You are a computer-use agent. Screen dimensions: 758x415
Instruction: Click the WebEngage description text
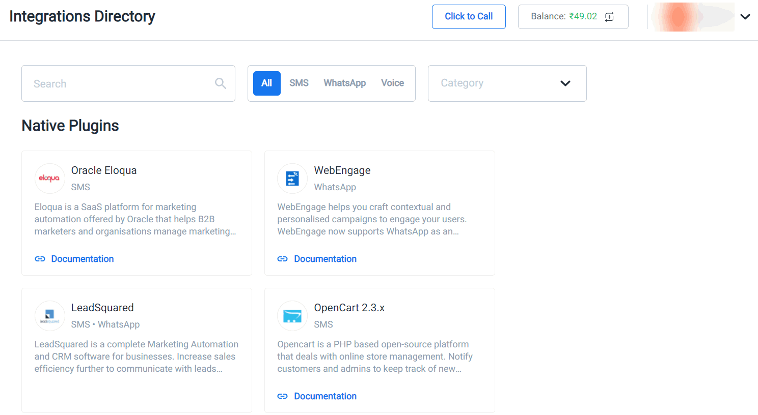372,219
